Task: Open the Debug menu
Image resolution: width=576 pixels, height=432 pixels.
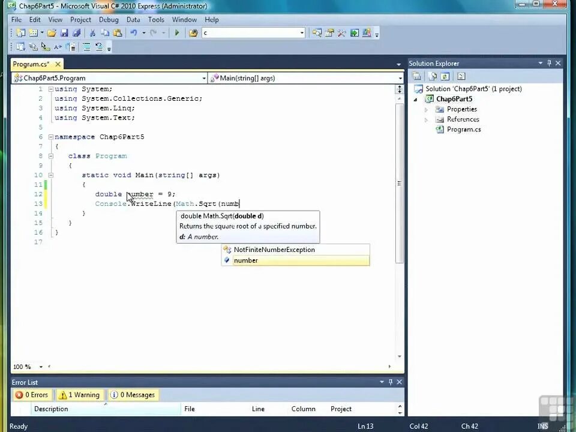Action: pyautogui.click(x=109, y=19)
